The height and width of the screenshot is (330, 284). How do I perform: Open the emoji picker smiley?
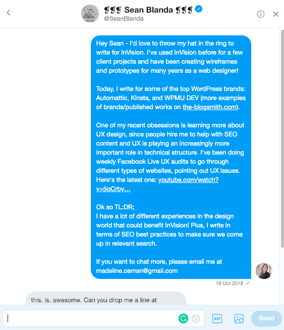pyautogui.click(x=196, y=318)
